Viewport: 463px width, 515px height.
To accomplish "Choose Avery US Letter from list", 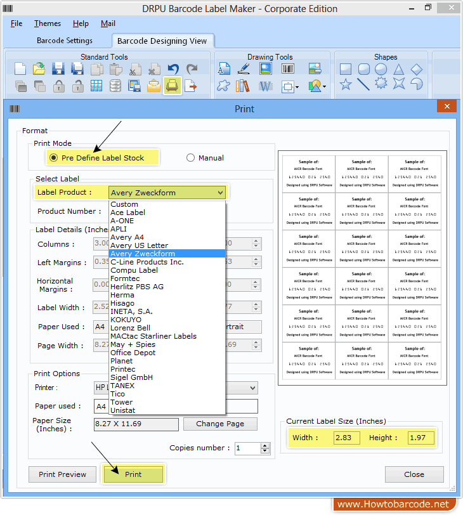I will point(139,245).
